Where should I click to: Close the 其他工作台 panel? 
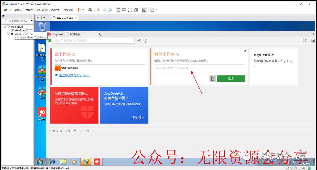click(245, 51)
